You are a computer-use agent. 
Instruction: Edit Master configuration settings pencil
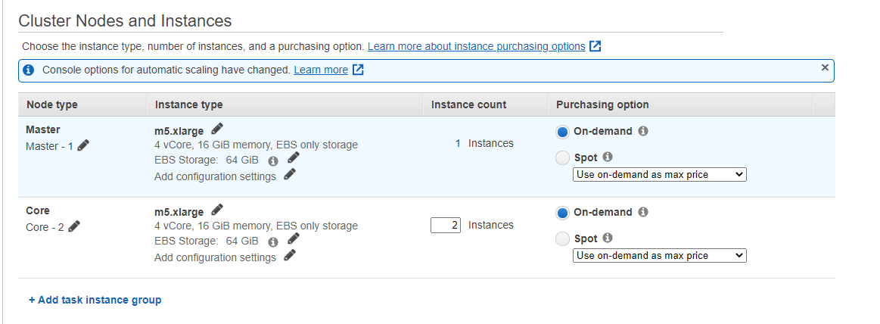pos(290,175)
